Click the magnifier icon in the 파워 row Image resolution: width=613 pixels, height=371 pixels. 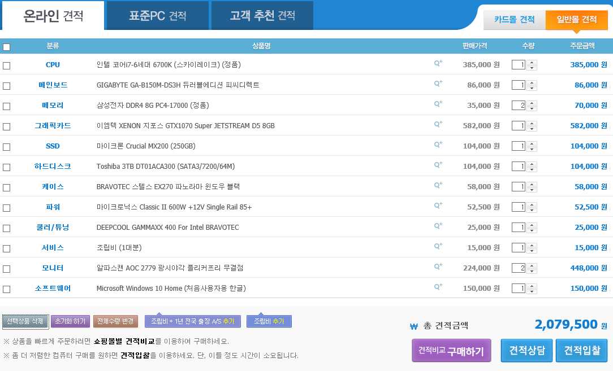click(438, 206)
